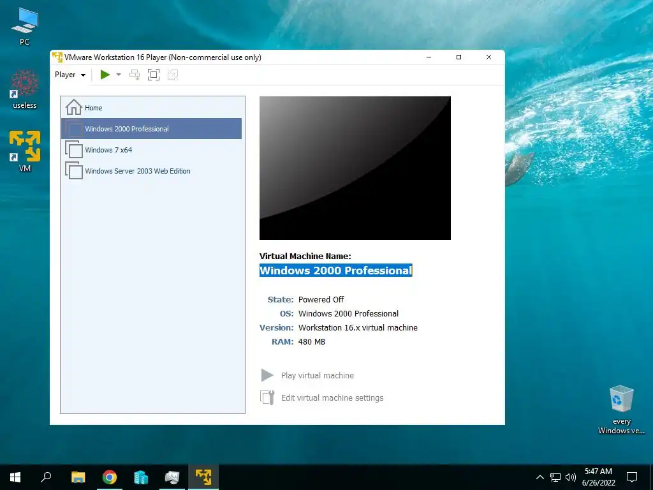Click the blue buildings taskbar app icon

point(141,477)
